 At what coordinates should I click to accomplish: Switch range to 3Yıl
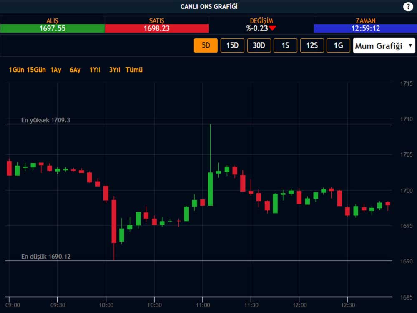tap(115, 70)
